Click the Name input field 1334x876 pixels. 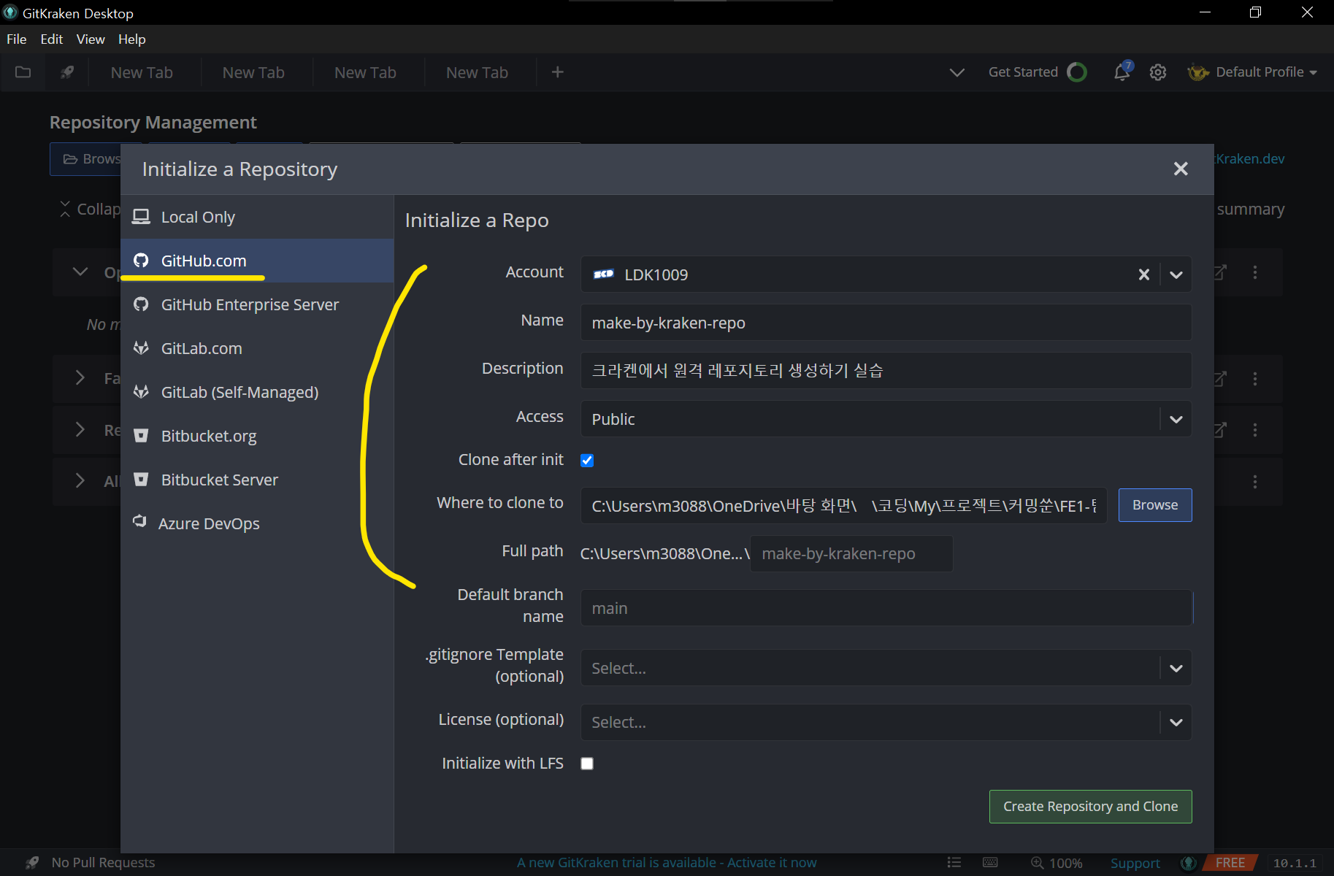click(886, 323)
